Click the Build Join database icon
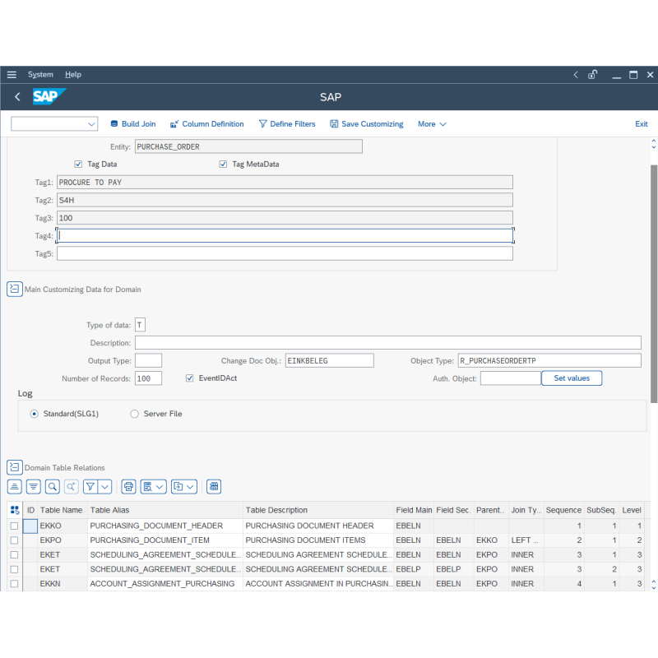The width and height of the screenshot is (658, 658). 114,124
